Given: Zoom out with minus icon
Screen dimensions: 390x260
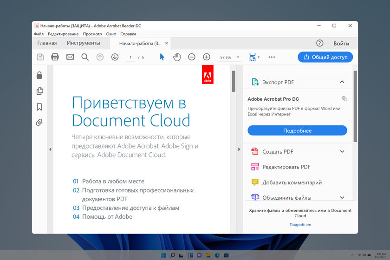Looking at the screenshot, I should [x=191, y=57].
